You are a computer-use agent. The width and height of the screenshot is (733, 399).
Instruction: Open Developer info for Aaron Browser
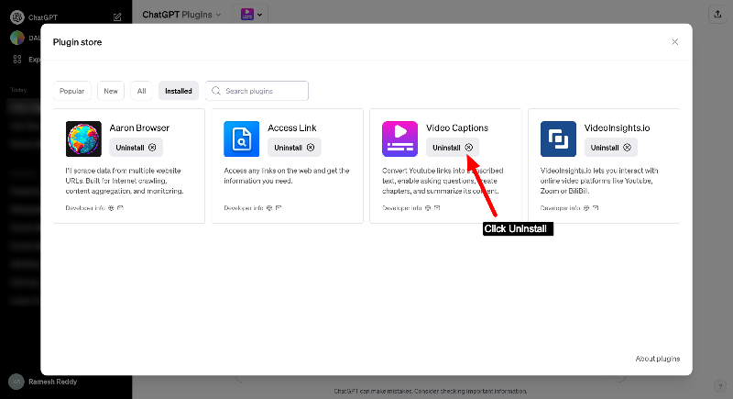85,208
